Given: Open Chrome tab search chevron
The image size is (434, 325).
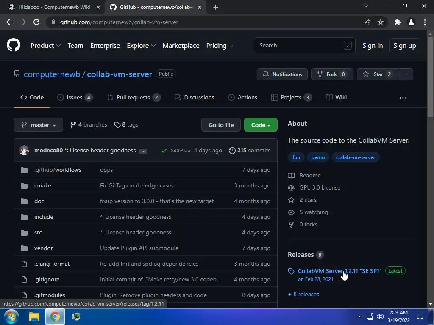Looking at the screenshot, I should click(x=366, y=6).
